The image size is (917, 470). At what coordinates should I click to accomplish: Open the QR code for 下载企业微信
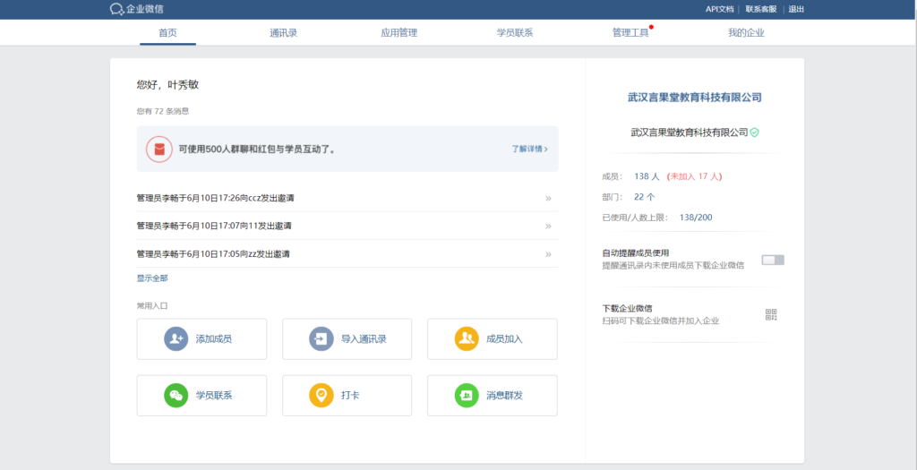(771, 314)
